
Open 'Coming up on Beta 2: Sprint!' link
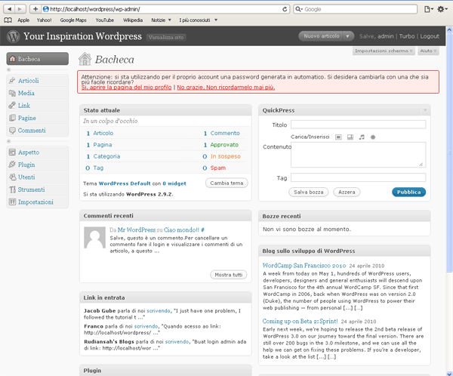300,321
